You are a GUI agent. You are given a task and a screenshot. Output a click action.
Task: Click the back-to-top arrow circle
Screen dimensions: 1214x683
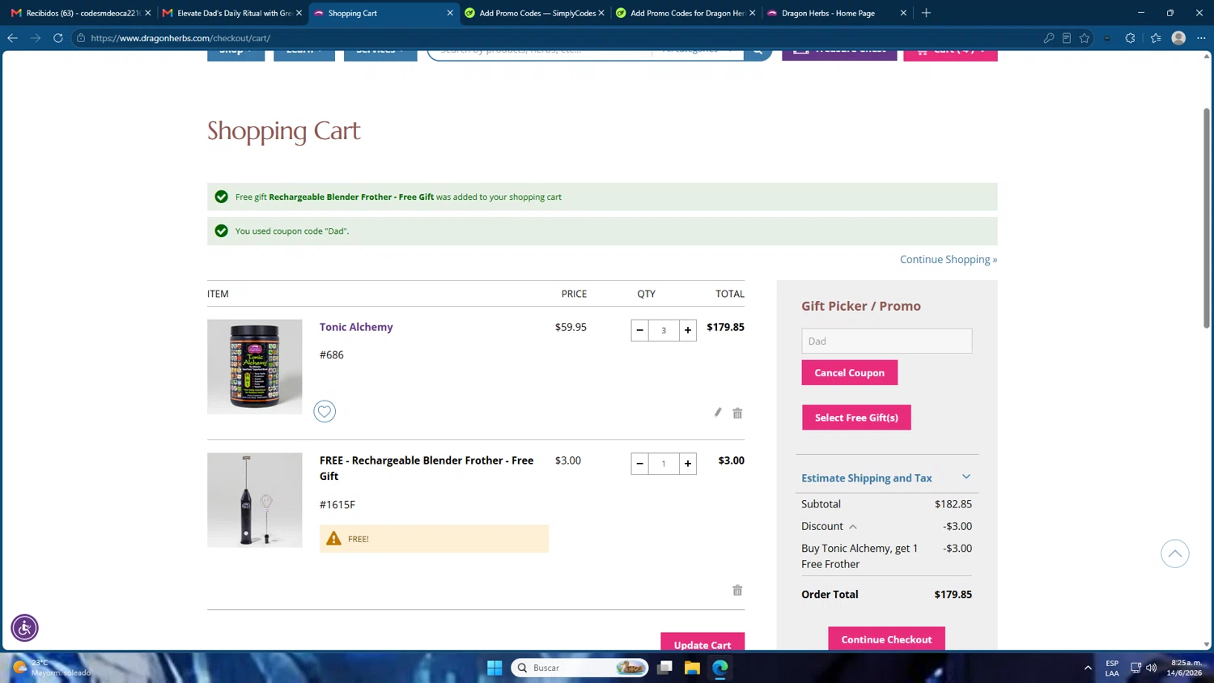[1175, 554]
